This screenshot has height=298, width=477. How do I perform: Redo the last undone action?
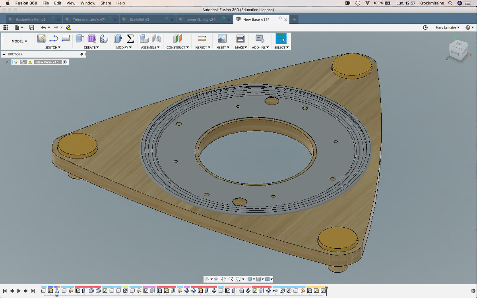pos(56,27)
